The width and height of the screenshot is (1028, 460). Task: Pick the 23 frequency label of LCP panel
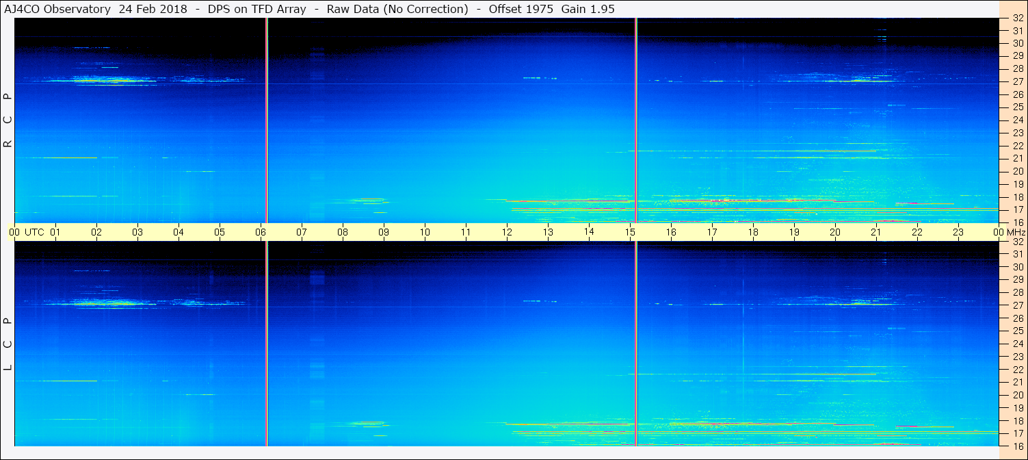pos(1018,357)
